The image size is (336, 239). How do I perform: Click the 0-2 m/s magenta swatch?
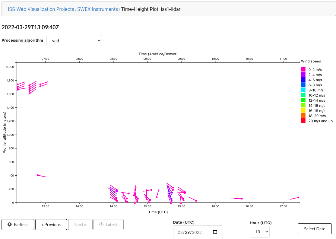tap(303, 69)
